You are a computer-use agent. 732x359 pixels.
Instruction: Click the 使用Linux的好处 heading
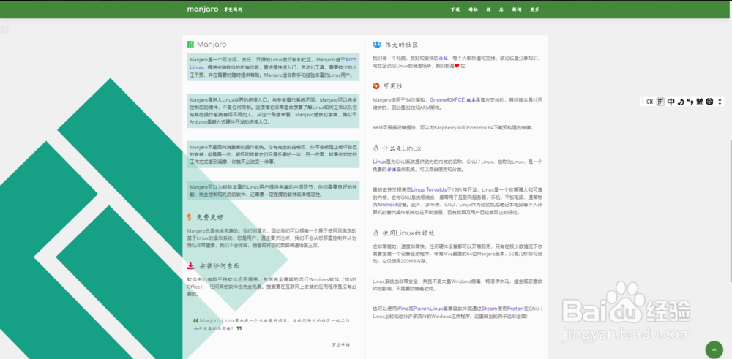408,233
